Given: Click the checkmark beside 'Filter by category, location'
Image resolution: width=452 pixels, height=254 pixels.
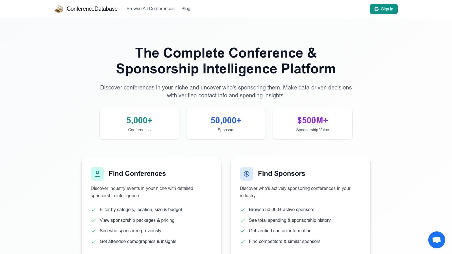Looking at the screenshot, I should pyautogui.click(x=94, y=210).
